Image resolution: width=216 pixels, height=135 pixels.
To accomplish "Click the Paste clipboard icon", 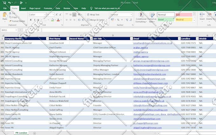I will 5,15.
